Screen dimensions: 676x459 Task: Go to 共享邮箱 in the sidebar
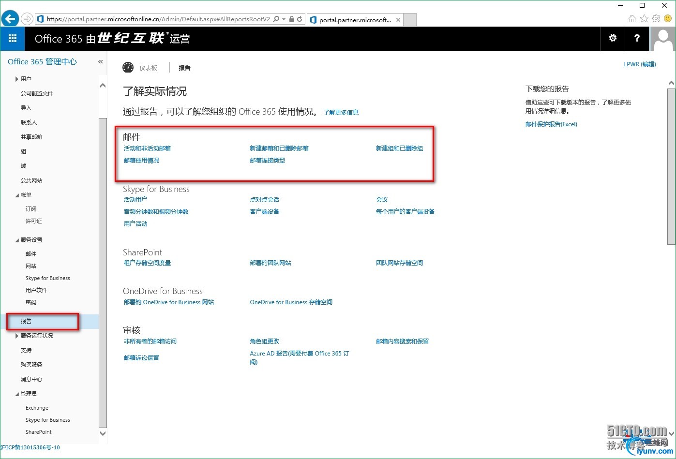31,137
